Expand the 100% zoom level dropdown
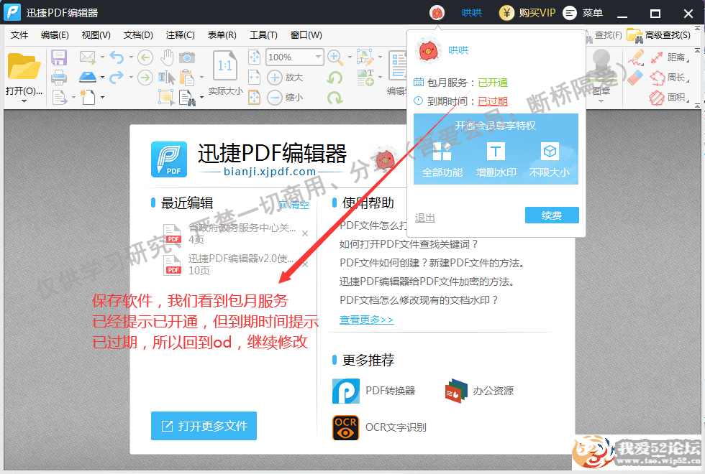The image size is (705, 474). pos(318,57)
